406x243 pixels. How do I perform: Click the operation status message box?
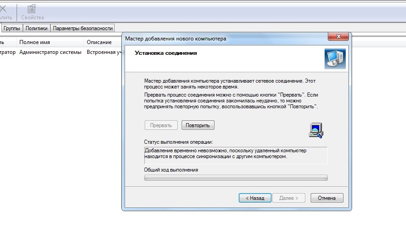pos(236,155)
